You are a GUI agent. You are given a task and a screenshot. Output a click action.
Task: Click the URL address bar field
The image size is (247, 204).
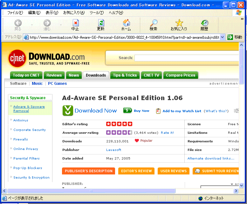pos(124,37)
